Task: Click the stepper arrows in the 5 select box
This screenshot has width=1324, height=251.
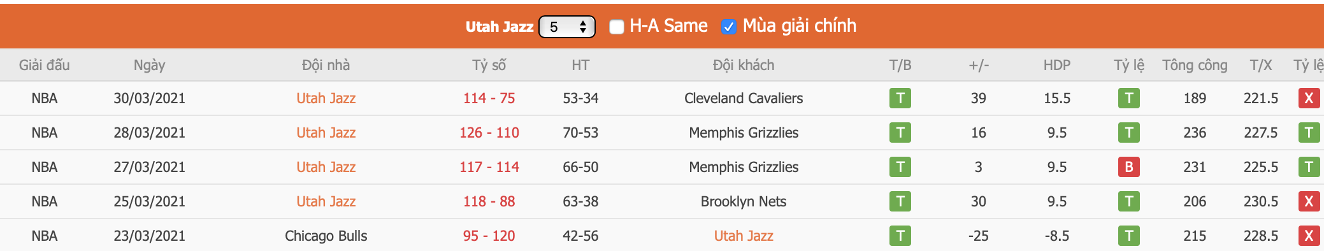Action: pos(582,27)
